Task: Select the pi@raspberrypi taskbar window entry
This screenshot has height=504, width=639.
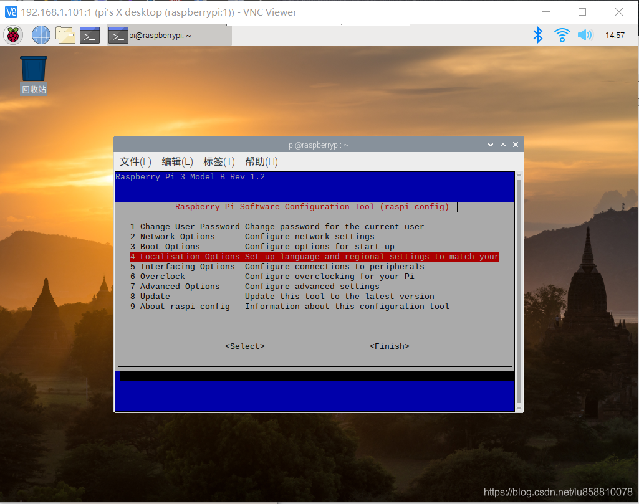Action: [170, 35]
